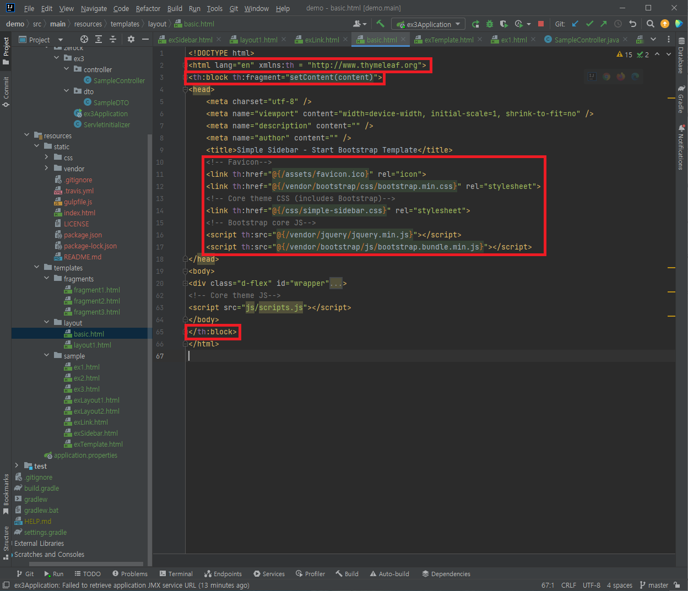Open the File menu

coord(29,8)
